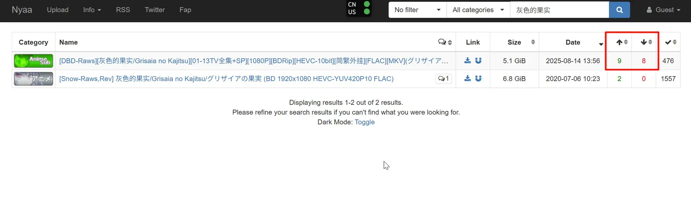The image size is (691, 219).
Task: Open the DBD-Raws Grisaia no Kajitsu torrent
Action: (254, 61)
